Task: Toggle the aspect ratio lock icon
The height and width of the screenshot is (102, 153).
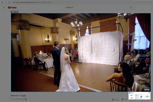Action: click(x=141, y=97)
